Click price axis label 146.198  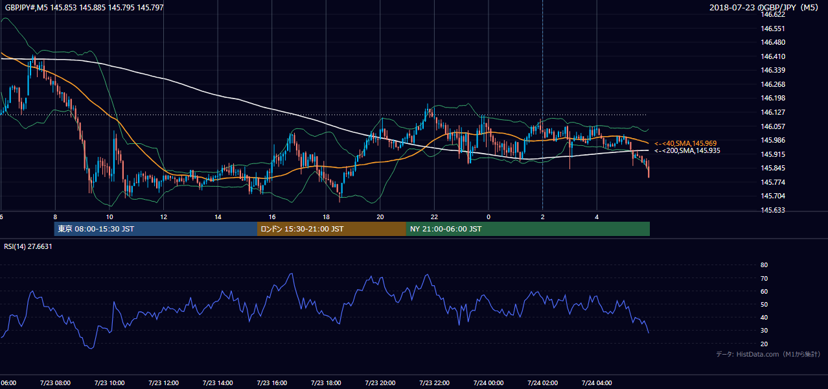[x=774, y=99]
